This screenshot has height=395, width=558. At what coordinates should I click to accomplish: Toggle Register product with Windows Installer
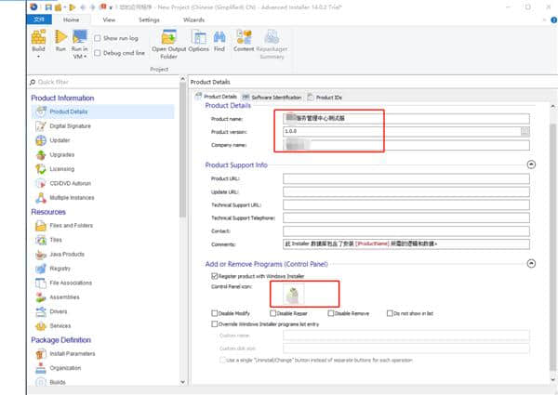click(214, 276)
